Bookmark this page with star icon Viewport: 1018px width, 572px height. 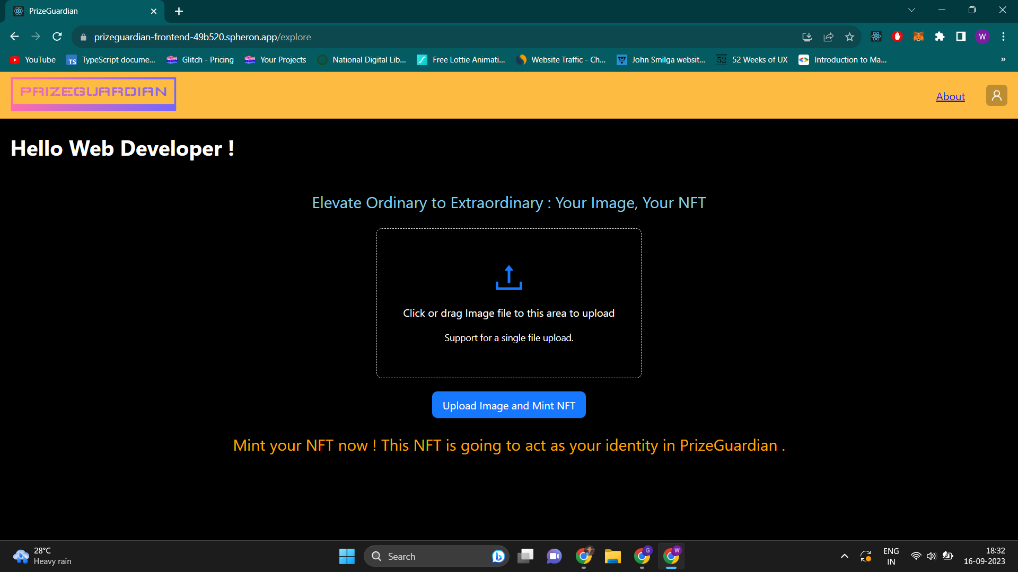(849, 37)
